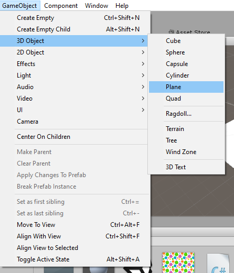Expand the Audio submenu

75,87
